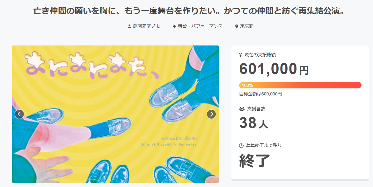The width and height of the screenshot is (373, 187).
Task: Click the 601,000円 total amount
Action: click(274, 68)
